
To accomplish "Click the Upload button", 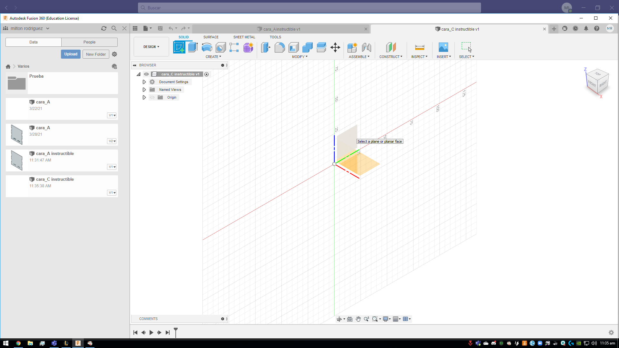I will (71, 54).
